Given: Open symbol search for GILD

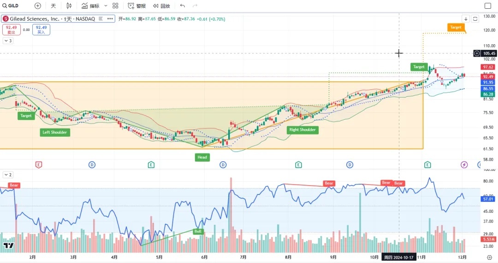Looking at the screenshot, I should (x=11, y=6).
